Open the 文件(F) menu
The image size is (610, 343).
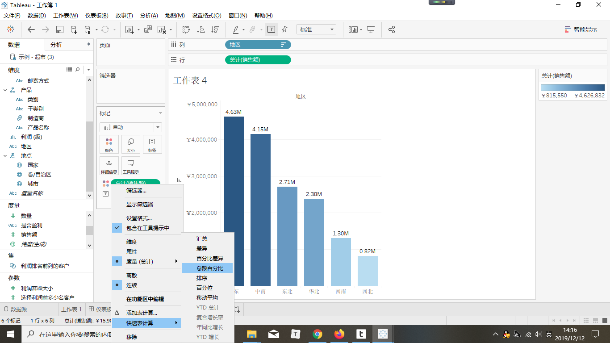[x=12, y=15]
